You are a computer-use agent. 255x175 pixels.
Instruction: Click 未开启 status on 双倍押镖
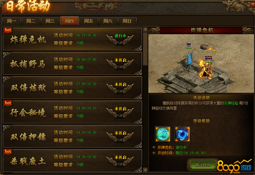[x=120, y=133]
